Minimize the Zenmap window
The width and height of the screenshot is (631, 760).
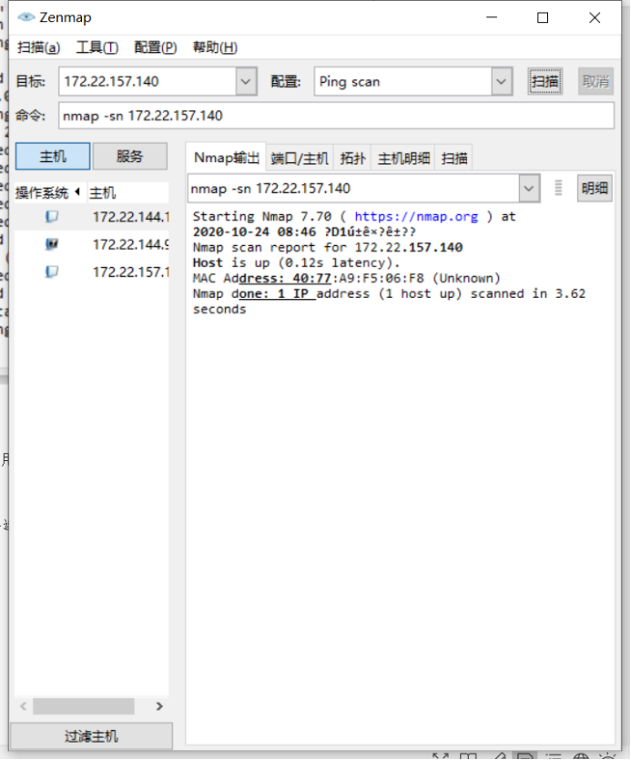pyautogui.click(x=492, y=17)
